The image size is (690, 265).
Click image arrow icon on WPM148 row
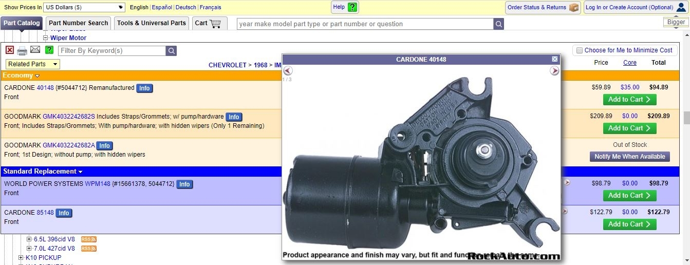point(567,182)
